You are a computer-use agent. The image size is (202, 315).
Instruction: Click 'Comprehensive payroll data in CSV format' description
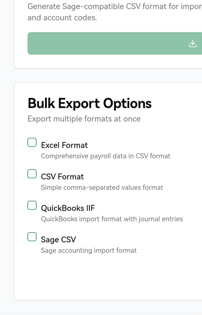[x=105, y=156]
